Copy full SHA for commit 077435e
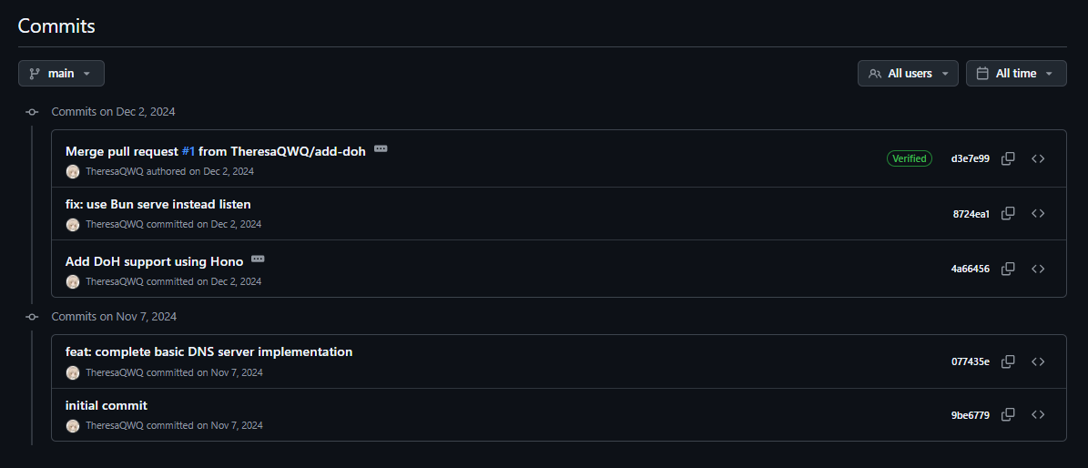The image size is (1088, 468). (x=1008, y=361)
